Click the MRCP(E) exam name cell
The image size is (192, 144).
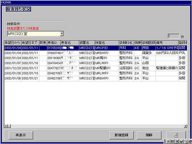click(x=107, y=48)
